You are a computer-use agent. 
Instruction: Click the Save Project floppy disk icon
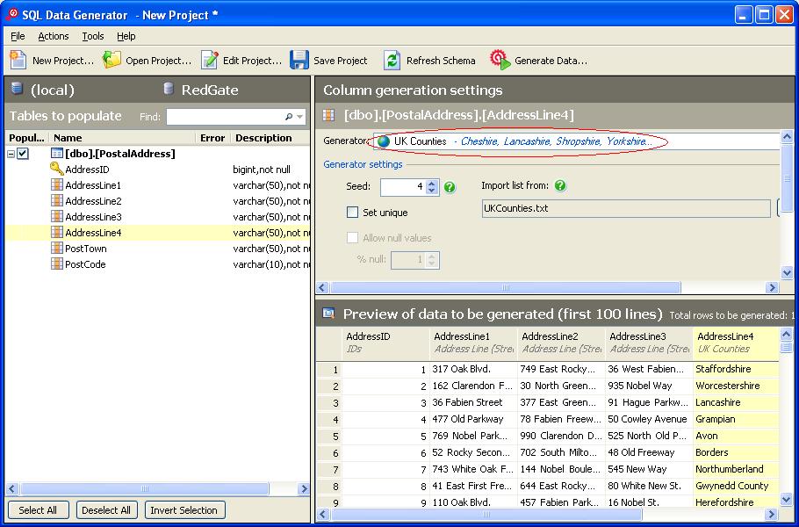[299, 60]
